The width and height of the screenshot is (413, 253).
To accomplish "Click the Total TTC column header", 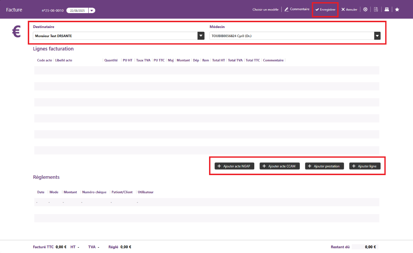I will [252, 60].
